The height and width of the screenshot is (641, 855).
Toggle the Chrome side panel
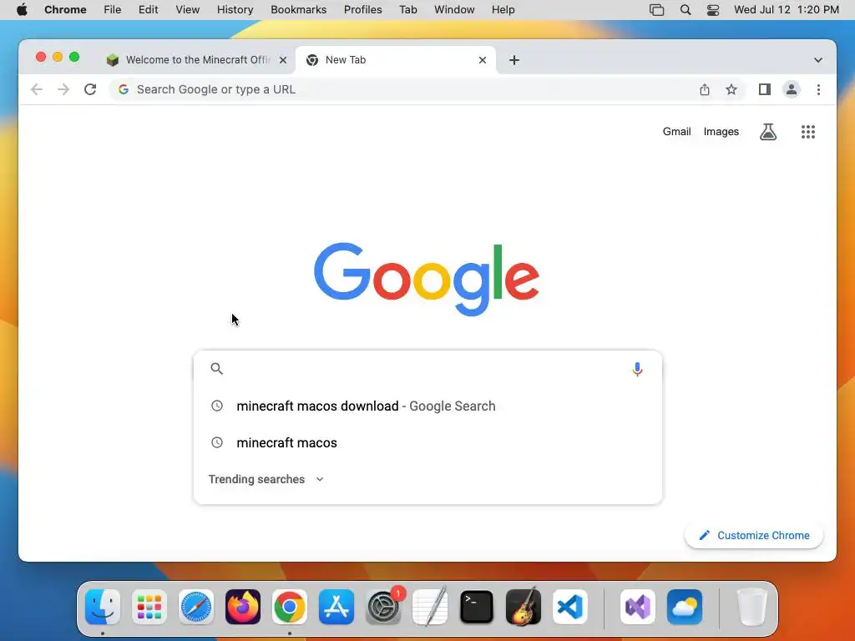pyautogui.click(x=765, y=89)
